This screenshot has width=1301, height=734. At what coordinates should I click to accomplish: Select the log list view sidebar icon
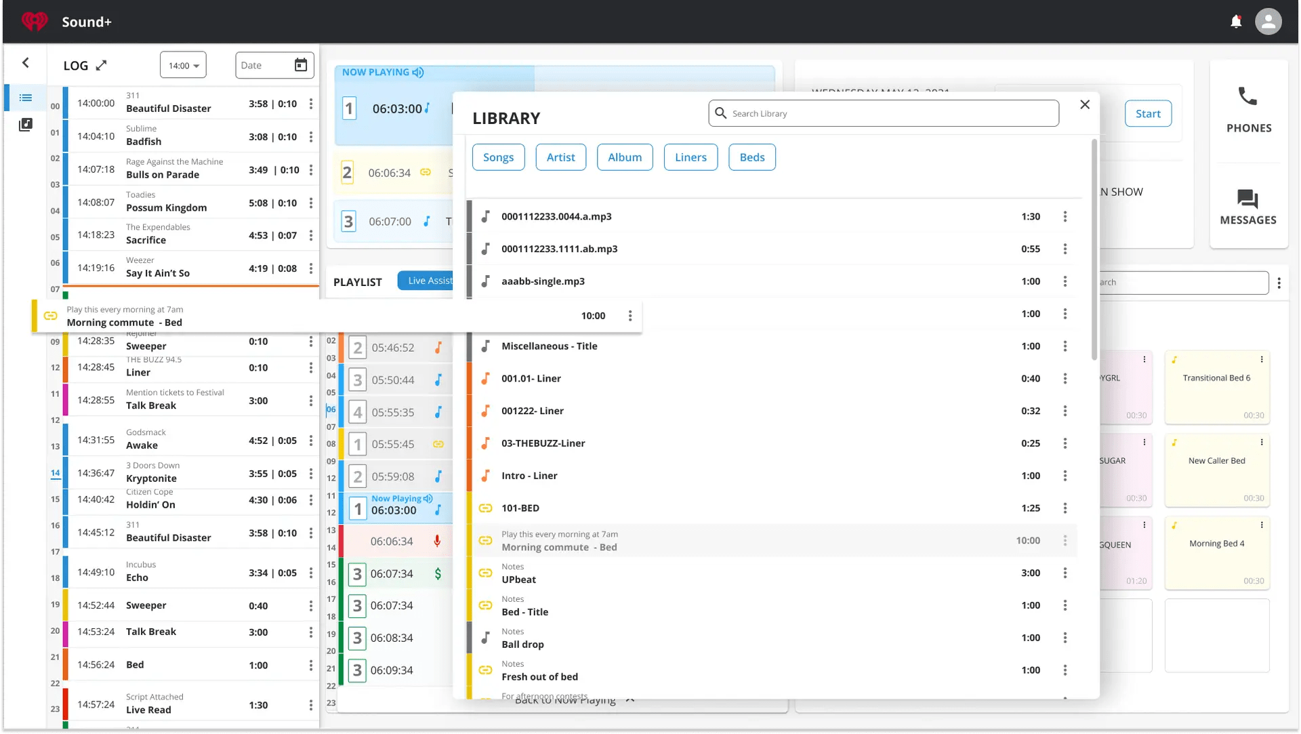(x=26, y=98)
